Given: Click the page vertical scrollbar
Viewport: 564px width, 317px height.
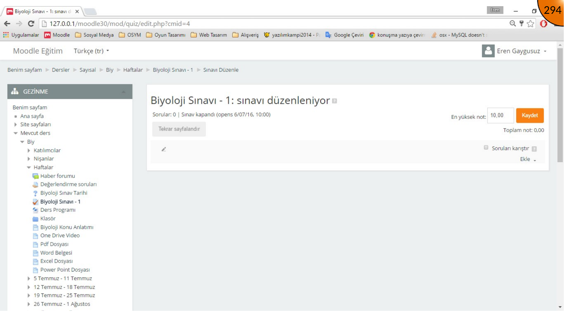Looking at the screenshot, I should [x=560, y=105].
